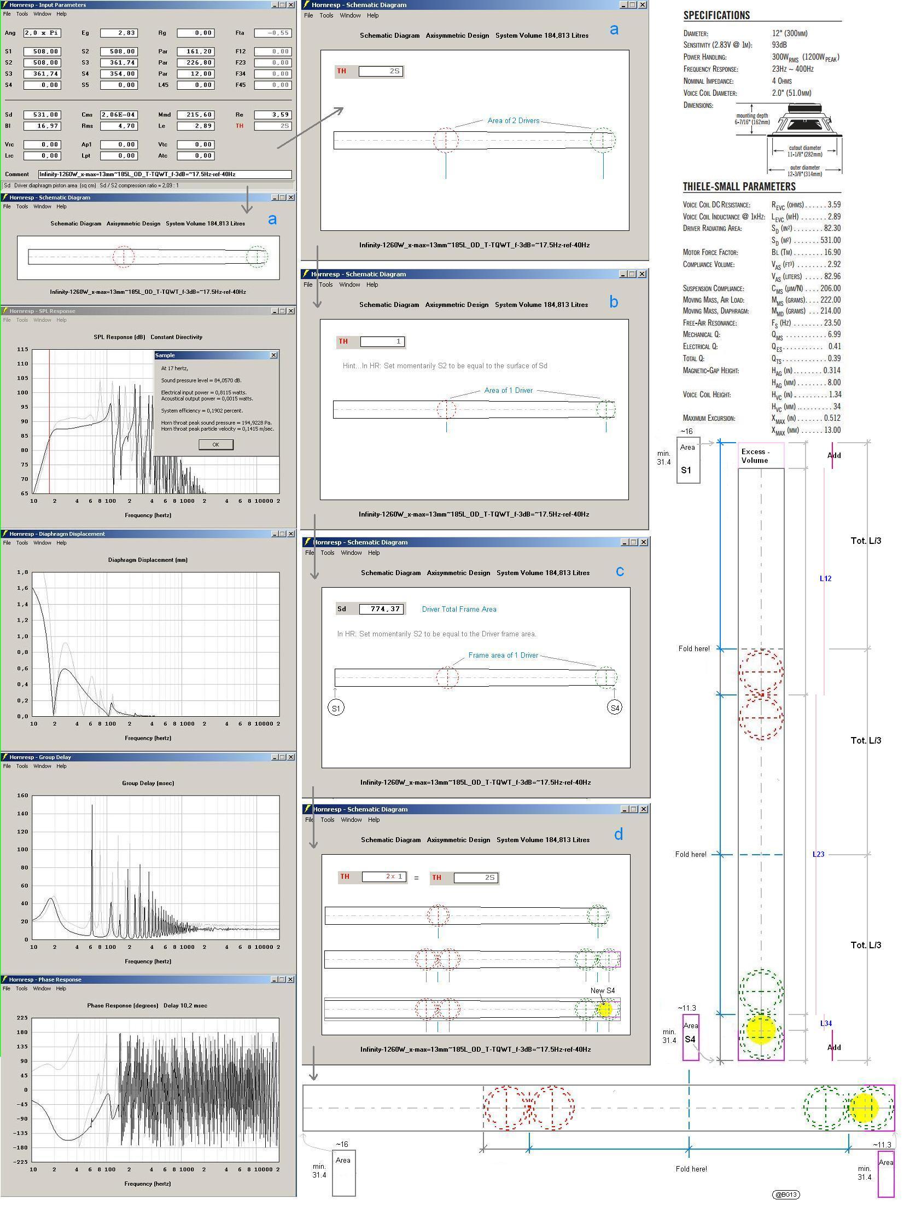Click TH field 2S in schematic a
This screenshot has height=1206, width=904.
pos(381,71)
